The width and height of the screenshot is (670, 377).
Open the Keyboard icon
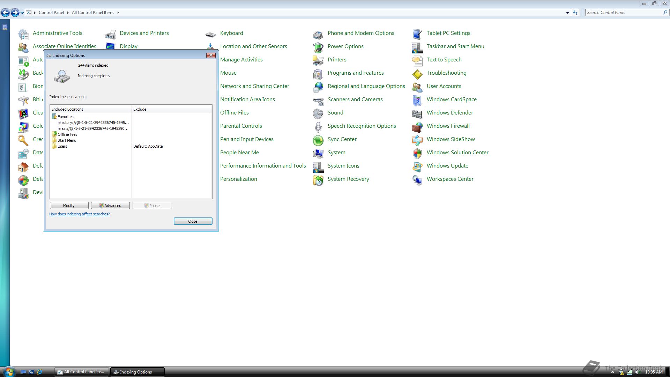coord(210,34)
